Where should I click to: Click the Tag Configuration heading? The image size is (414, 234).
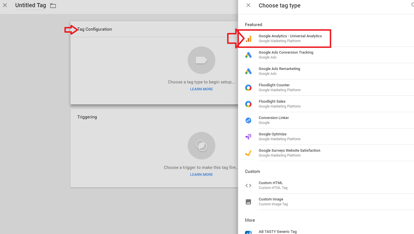point(95,29)
